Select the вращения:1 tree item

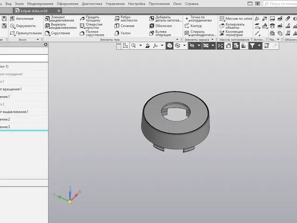[24, 89]
